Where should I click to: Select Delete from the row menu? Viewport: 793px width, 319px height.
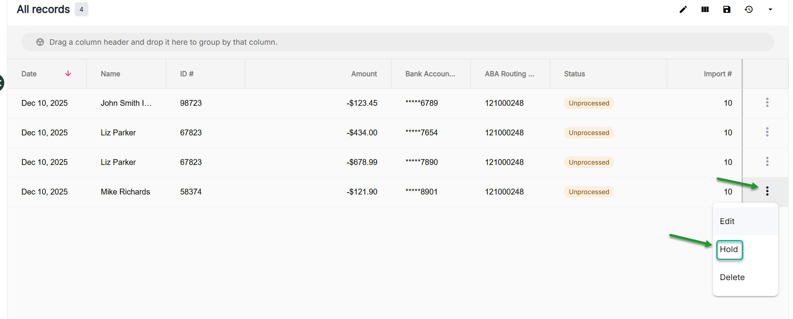732,277
